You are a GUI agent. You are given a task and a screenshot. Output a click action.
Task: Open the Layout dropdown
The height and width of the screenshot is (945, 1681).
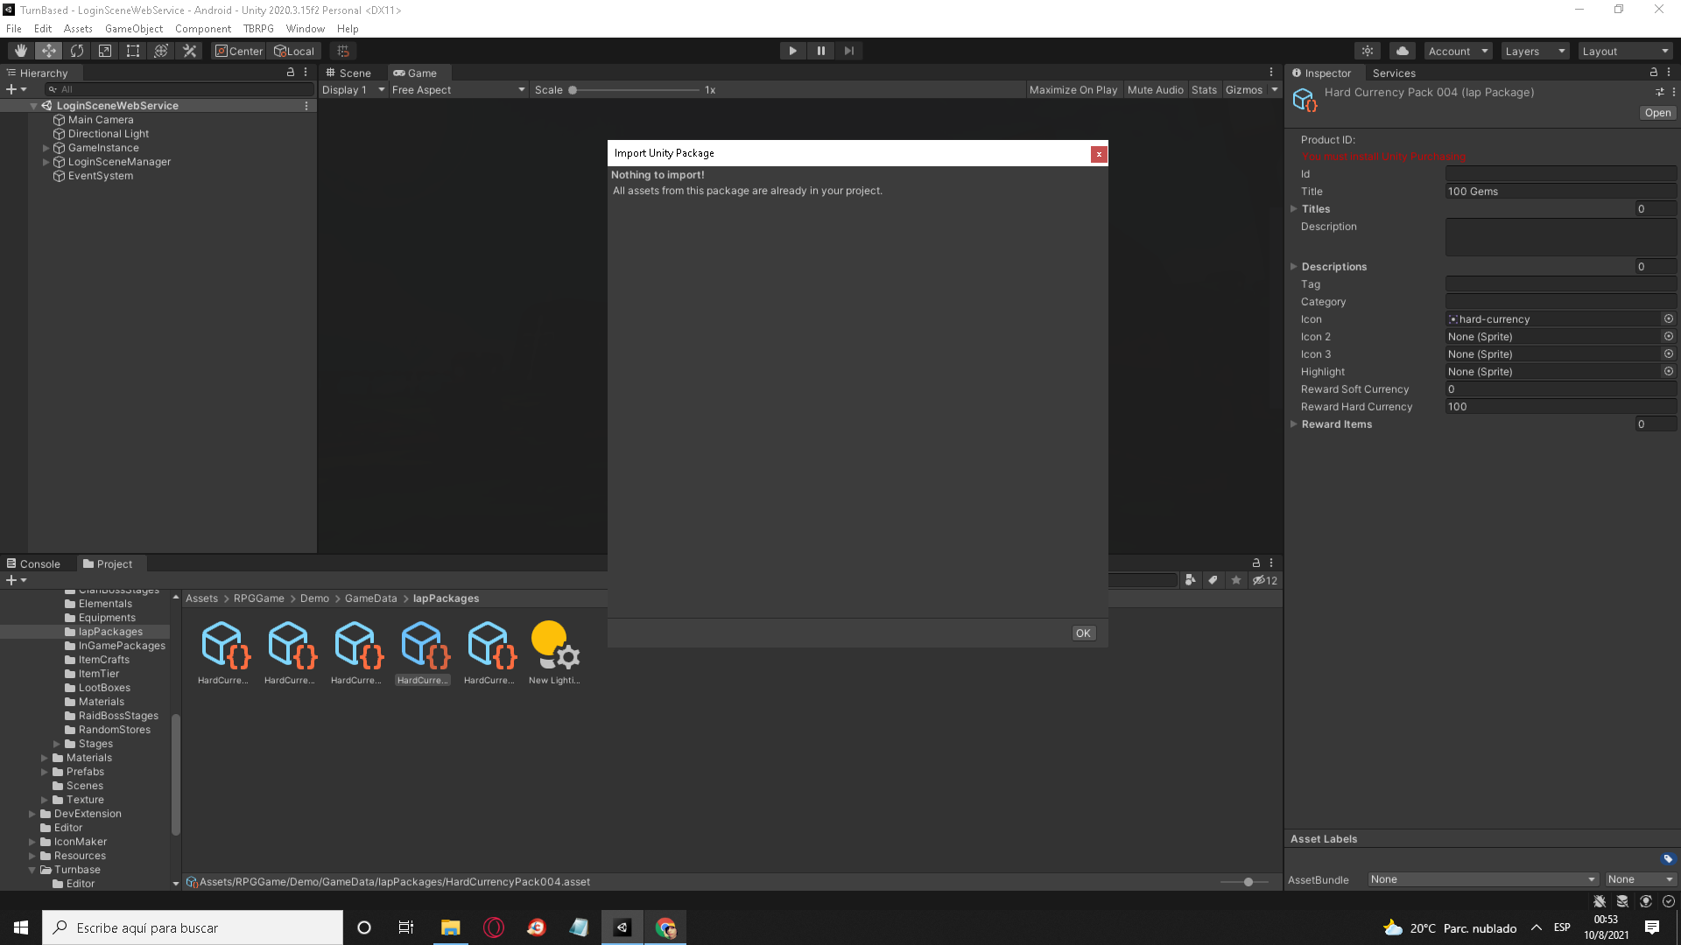point(1626,50)
